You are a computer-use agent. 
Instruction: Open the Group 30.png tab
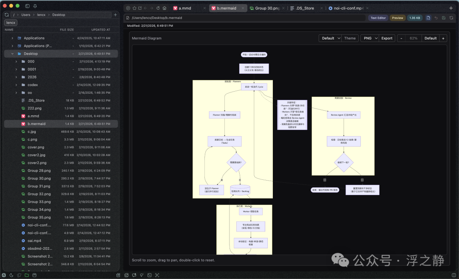pyautogui.click(x=267, y=8)
